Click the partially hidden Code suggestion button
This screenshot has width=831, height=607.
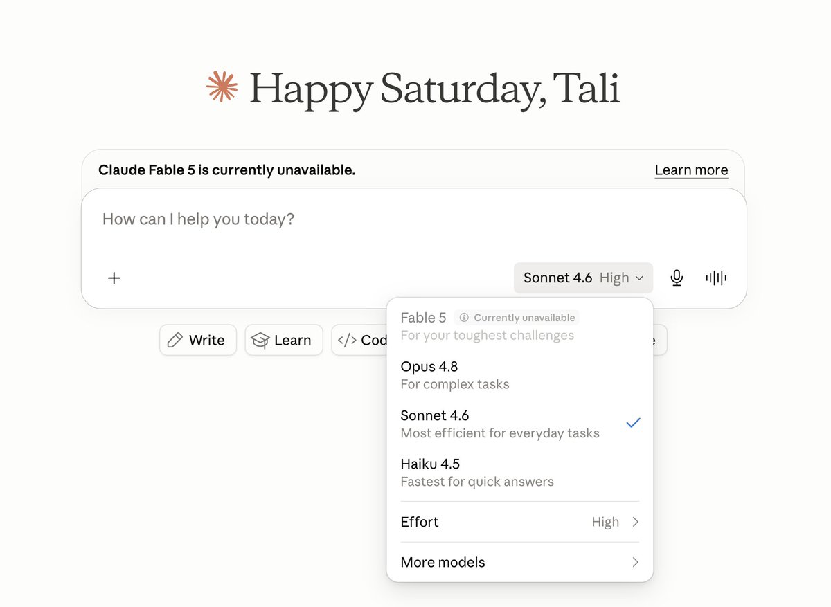[359, 340]
